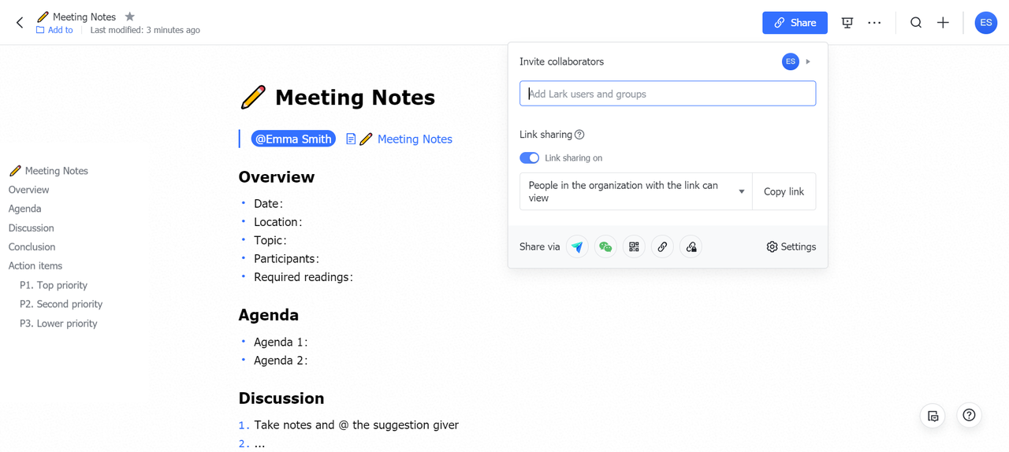Click the password-protected link icon

click(691, 247)
